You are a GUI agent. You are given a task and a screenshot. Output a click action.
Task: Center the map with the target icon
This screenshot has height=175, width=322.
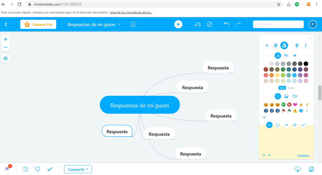[6, 59]
